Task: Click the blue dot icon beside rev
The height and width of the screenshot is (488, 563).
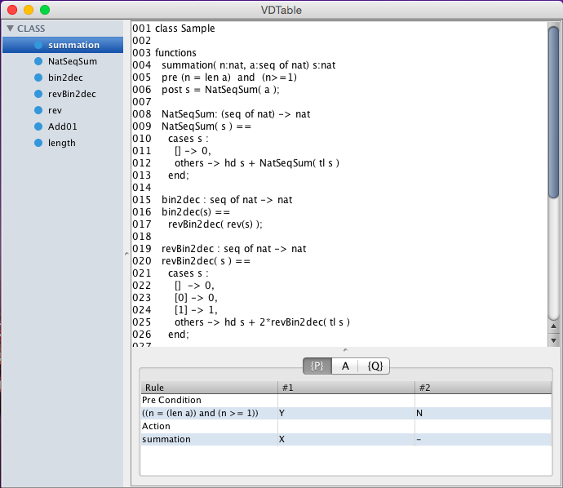Action: (38, 110)
